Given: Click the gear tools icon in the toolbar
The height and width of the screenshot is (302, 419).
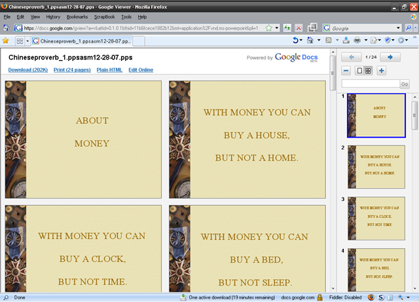Looking at the screenshot, I should tap(401, 41).
